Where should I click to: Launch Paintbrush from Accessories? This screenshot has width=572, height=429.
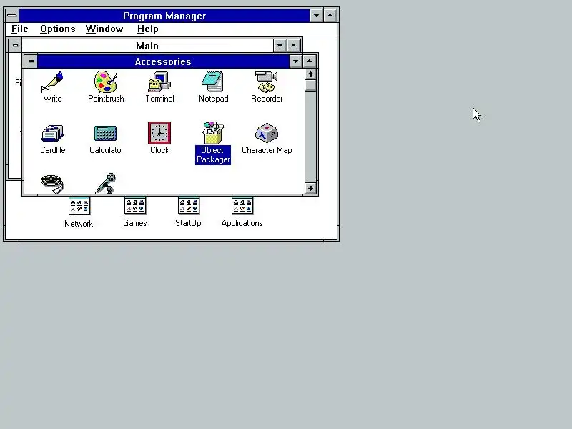pyautogui.click(x=106, y=82)
